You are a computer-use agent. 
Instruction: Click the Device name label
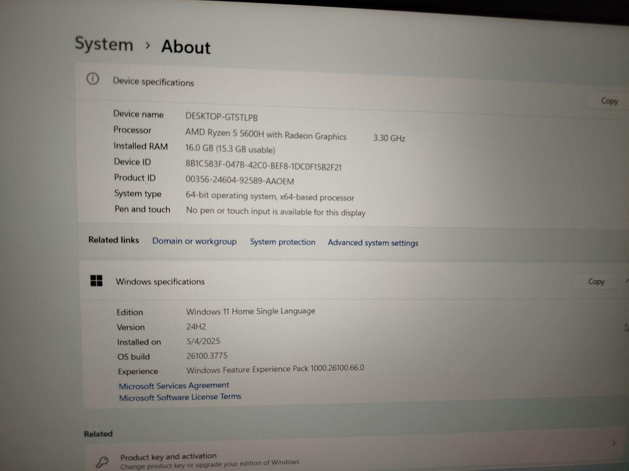tap(138, 114)
